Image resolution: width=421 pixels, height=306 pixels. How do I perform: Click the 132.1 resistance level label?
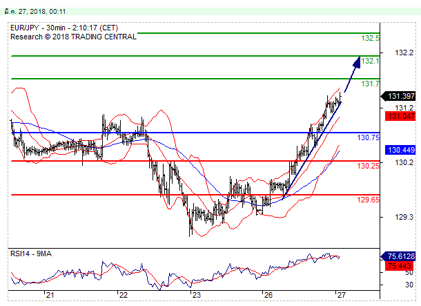(370, 61)
